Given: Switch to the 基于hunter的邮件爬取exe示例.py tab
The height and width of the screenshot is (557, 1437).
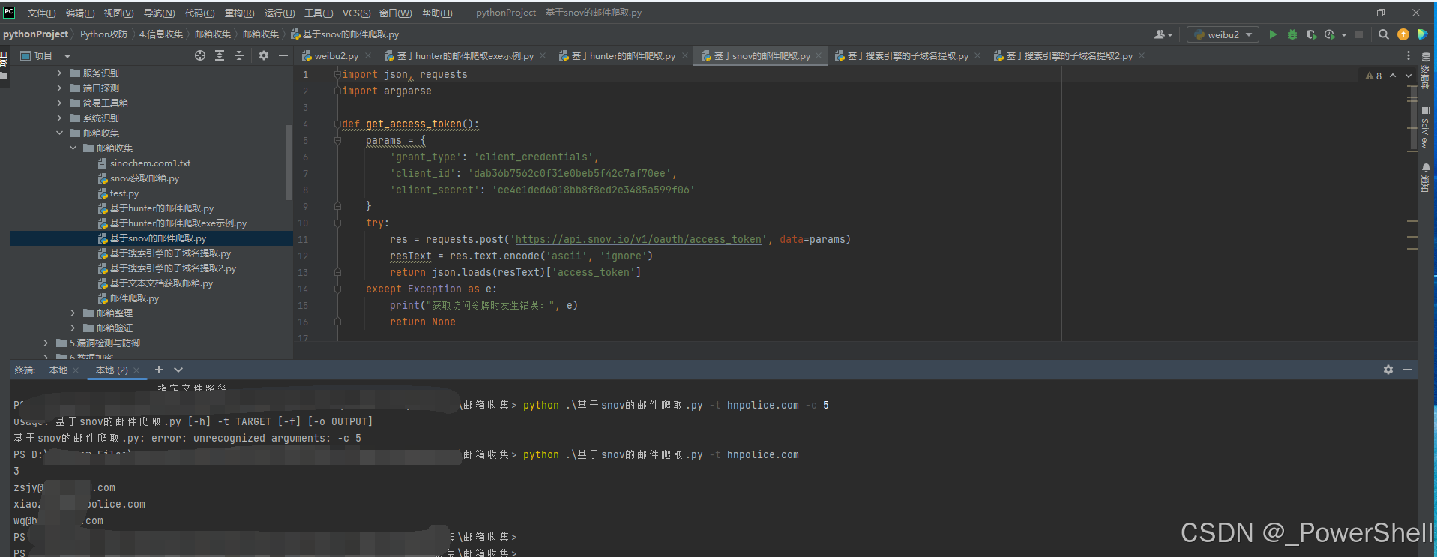Looking at the screenshot, I should click(465, 56).
